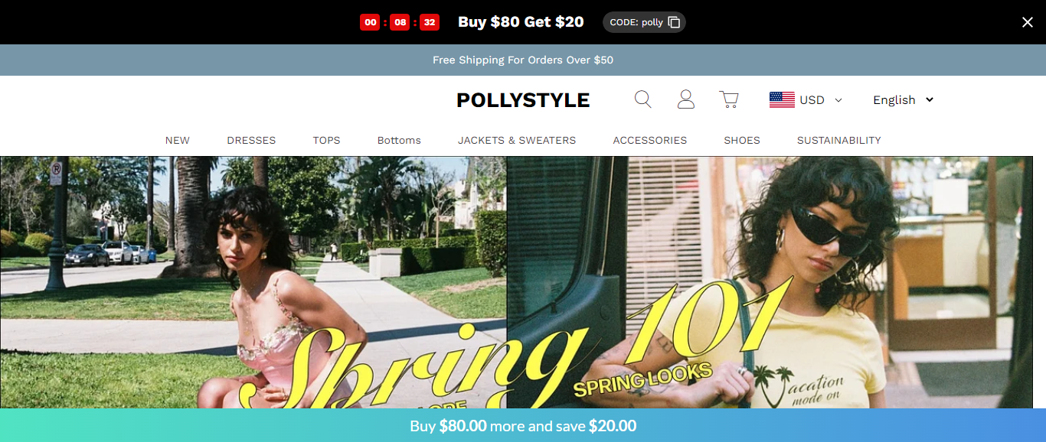This screenshot has width=1046, height=442.
Task: Visit the ACCESSORIES section
Action: 650,140
